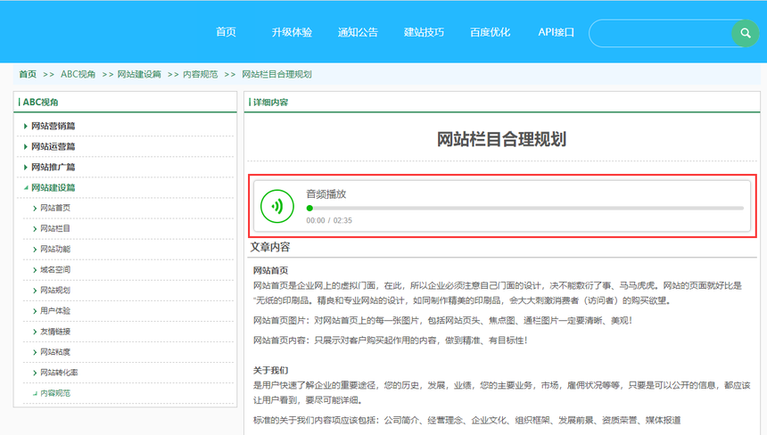The height and width of the screenshot is (435, 767).
Task: Open the 网站粘度 sidebar sub-item
Action: [x=55, y=352]
